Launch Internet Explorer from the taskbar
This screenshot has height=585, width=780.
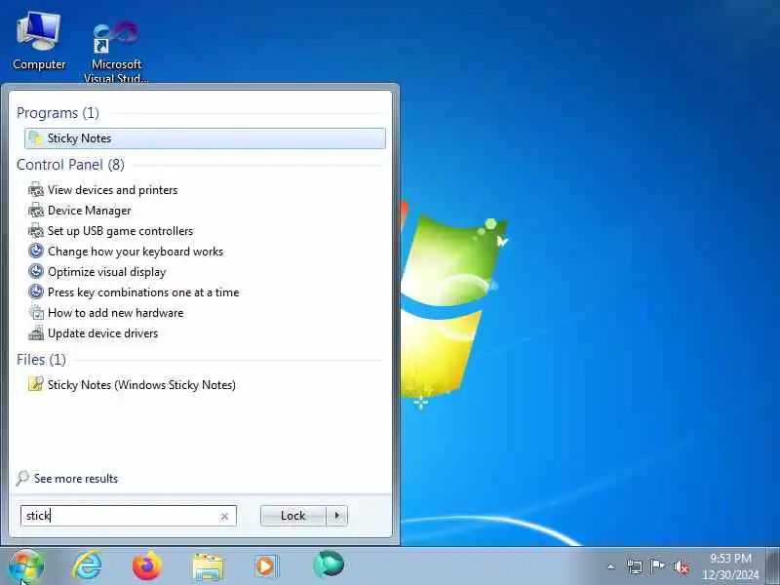87,566
